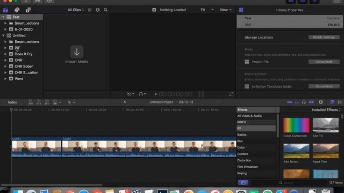Play the viewer

click(x=156, y=94)
